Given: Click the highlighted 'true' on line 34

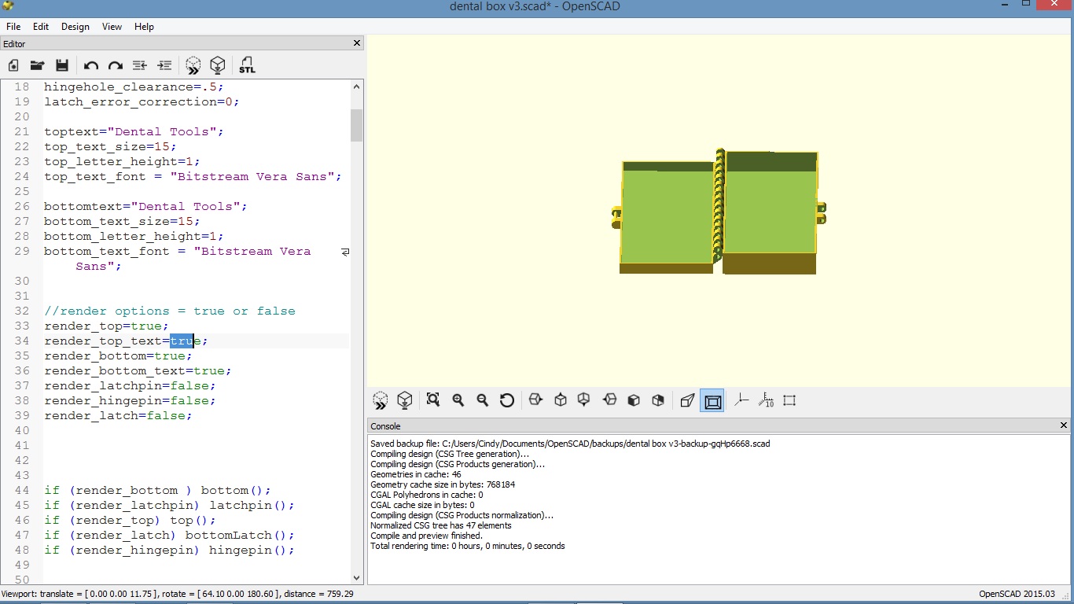Looking at the screenshot, I should 182,341.
